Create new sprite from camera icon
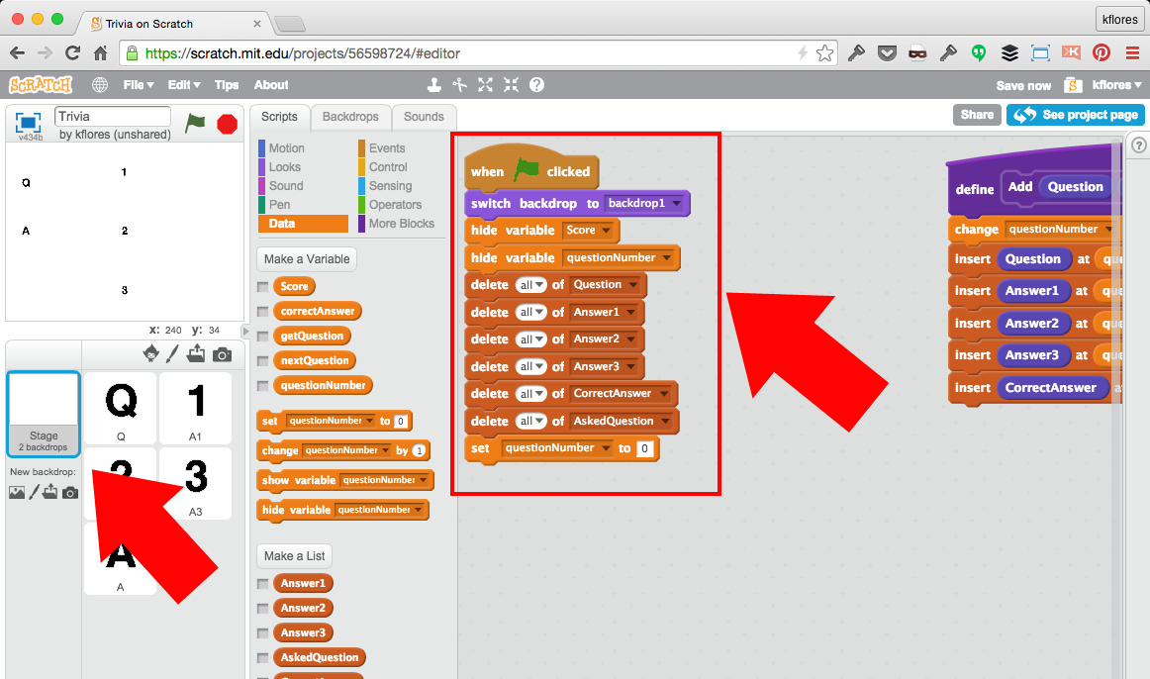Viewport: 1150px width, 679px height. point(223,355)
